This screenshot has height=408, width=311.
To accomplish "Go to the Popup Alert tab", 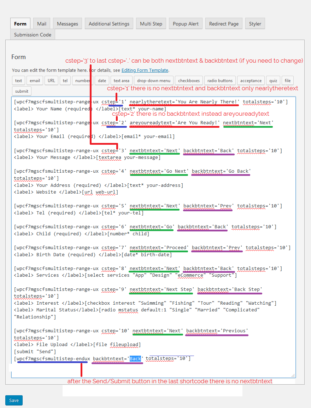I will click(186, 24).
